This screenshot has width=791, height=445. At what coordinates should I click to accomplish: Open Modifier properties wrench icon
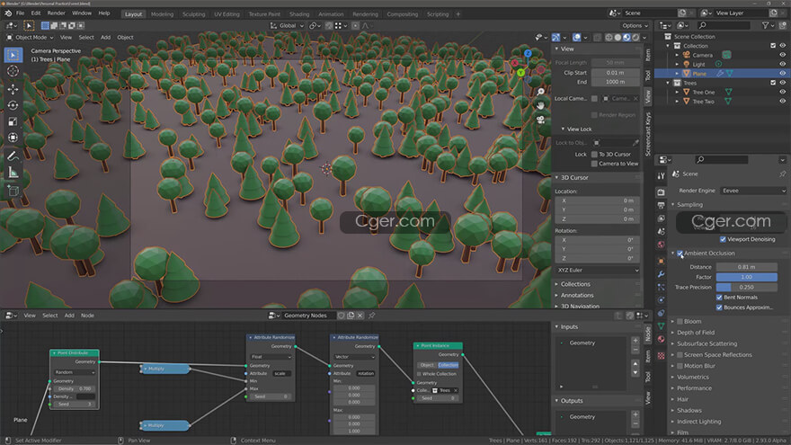[x=661, y=274]
